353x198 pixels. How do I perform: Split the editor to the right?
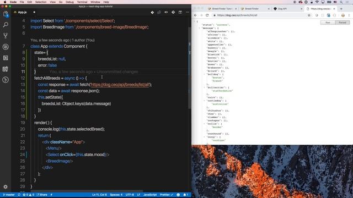pyautogui.click(x=180, y=12)
